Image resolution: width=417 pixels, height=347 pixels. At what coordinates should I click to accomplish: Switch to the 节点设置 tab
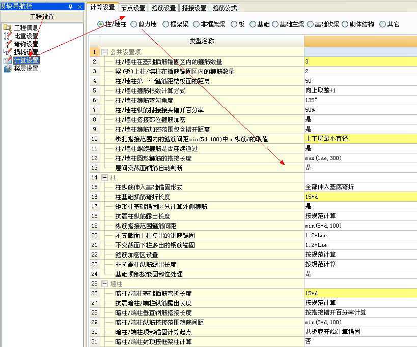point(133,8)
